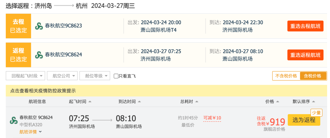
Task: Sort flights by price arrow
Action: [x=278, y=102]
